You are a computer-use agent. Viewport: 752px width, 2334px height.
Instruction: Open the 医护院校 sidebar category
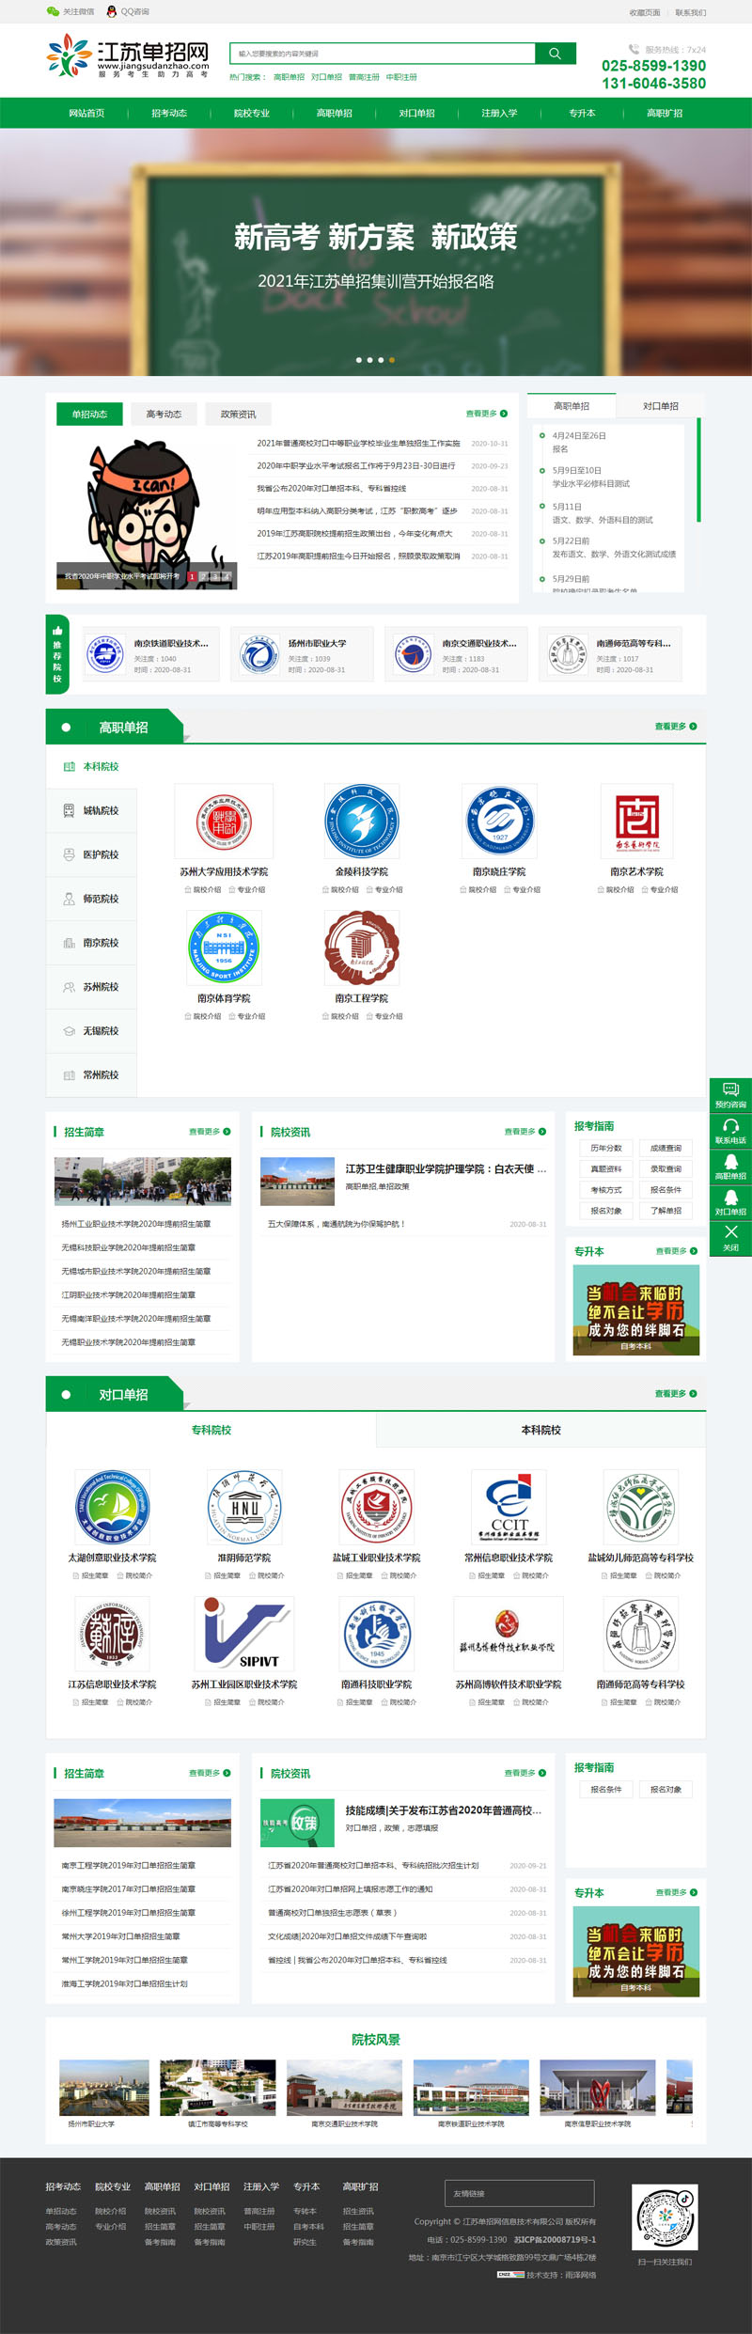[x=92, y=854]
